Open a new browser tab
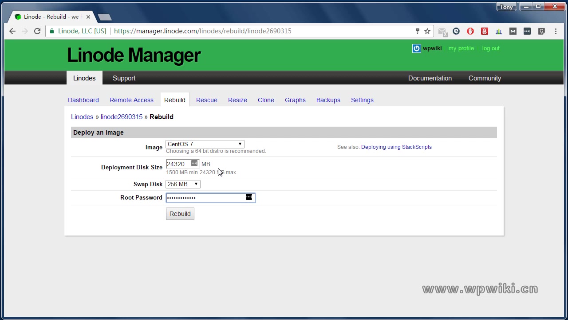568x320 pixels. coord(105,17)
